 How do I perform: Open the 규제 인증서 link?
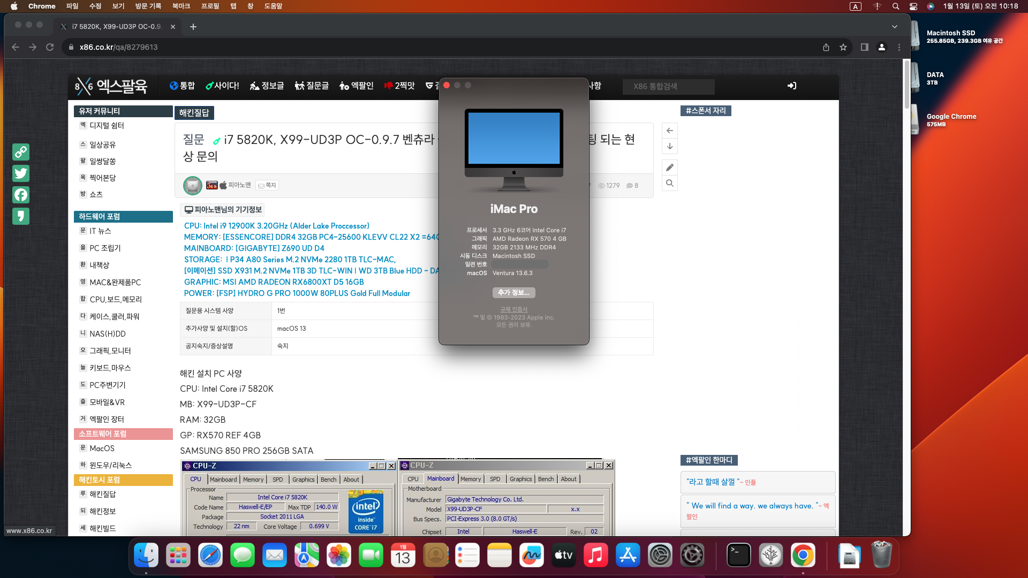tap(513, 309)
